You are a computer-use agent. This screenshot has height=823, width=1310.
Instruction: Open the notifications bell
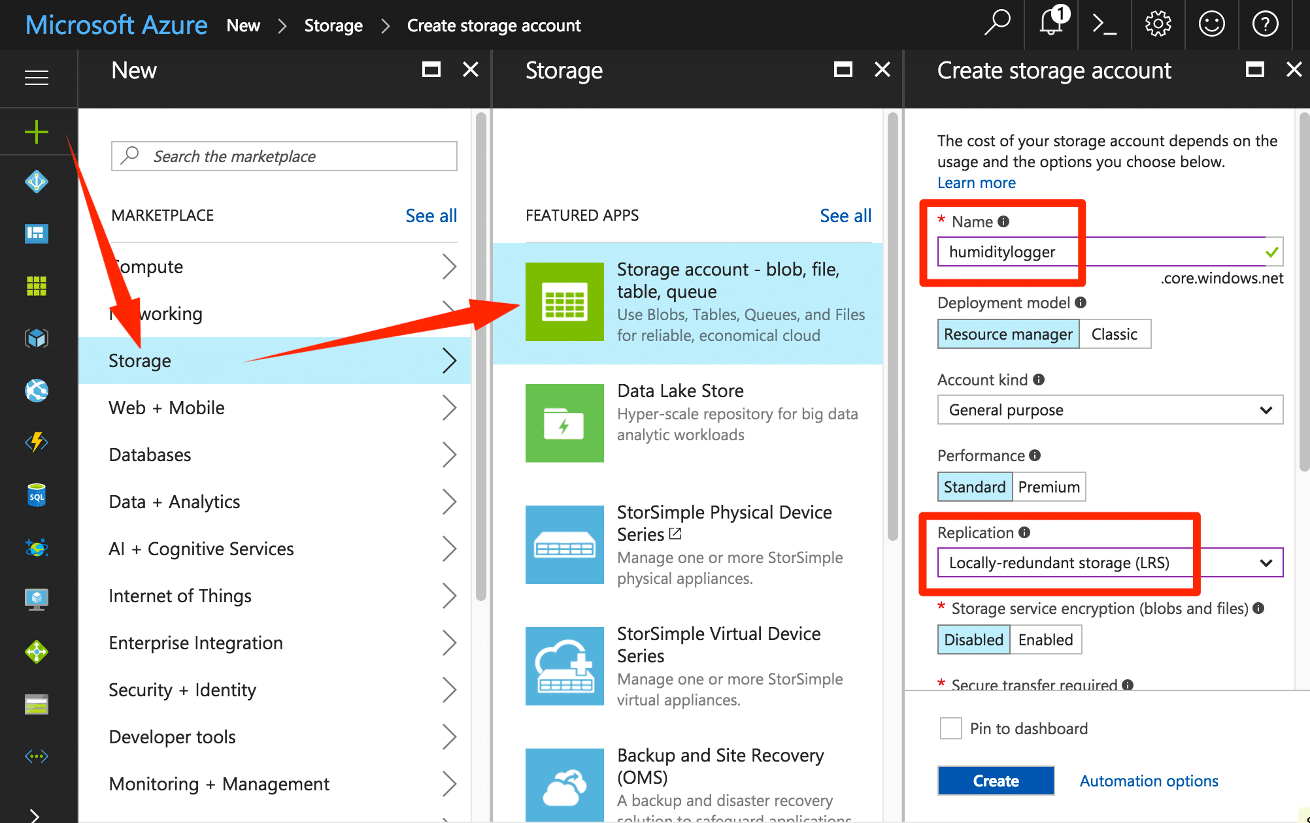pyautogui.click(x=1051, y=24)
